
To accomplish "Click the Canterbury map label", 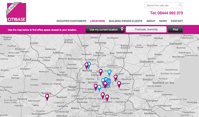I will click(189, 112).
